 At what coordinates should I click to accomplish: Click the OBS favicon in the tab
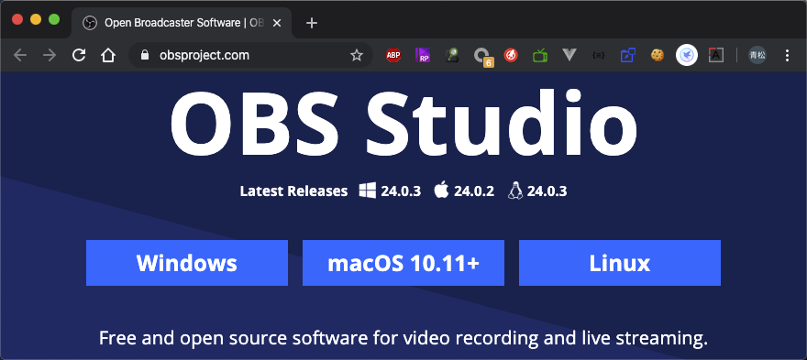point(90,23)
